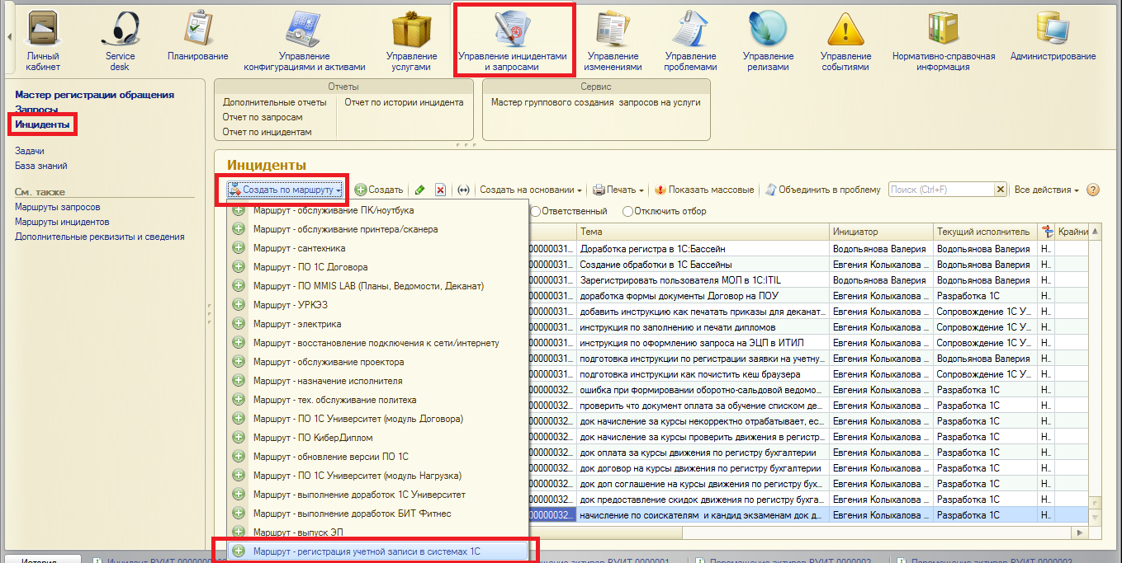Expand the Все действия menu

point(1047,190)
